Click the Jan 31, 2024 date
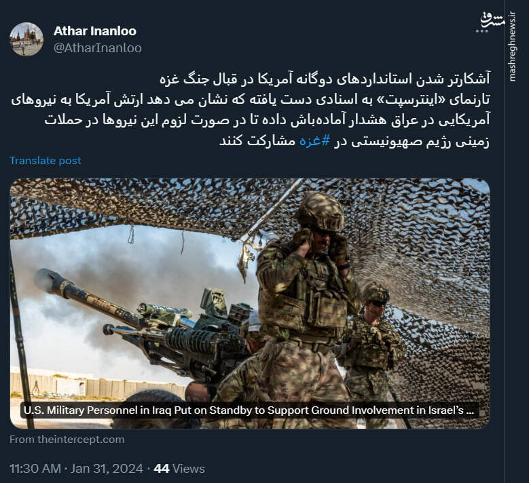 107,469
